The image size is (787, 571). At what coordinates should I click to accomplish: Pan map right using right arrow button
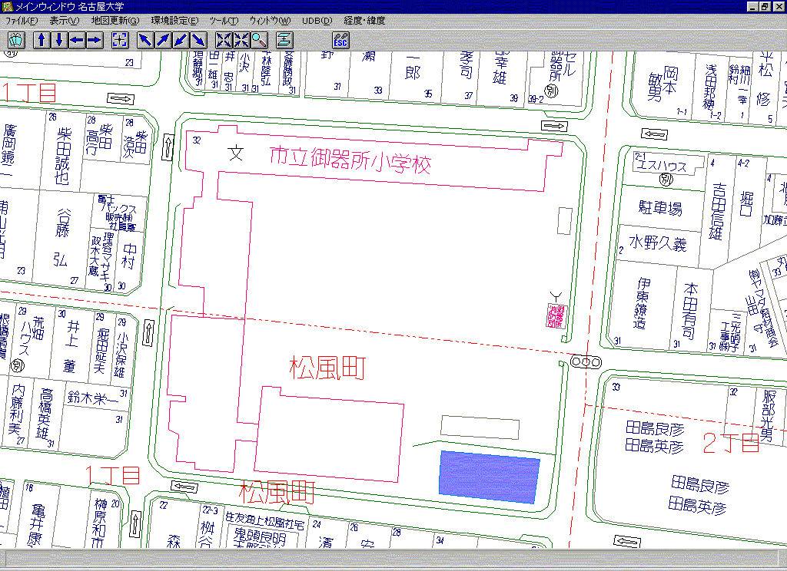(x=95, y=40)
